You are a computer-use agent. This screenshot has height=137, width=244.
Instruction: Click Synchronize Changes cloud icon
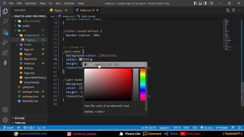[19, 128]
